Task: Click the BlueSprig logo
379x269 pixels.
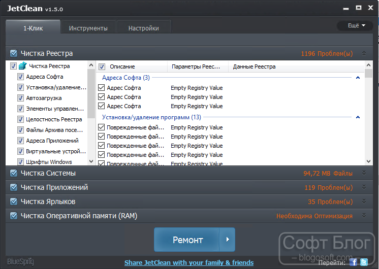Action: point(20,261)
